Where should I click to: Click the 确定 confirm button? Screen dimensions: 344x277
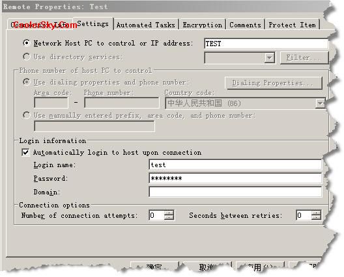point(154,267)
